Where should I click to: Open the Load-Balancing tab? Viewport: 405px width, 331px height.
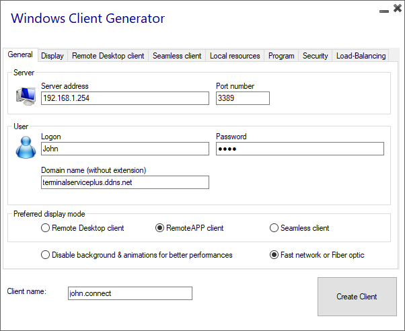[361, 56]
